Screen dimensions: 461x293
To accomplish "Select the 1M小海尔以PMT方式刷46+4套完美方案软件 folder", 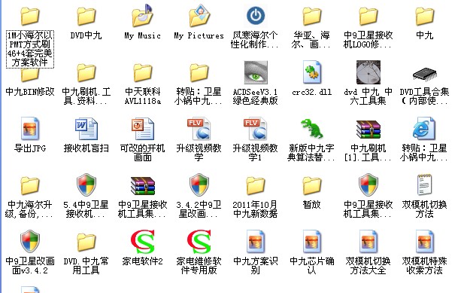I will (x=29, y=17).
